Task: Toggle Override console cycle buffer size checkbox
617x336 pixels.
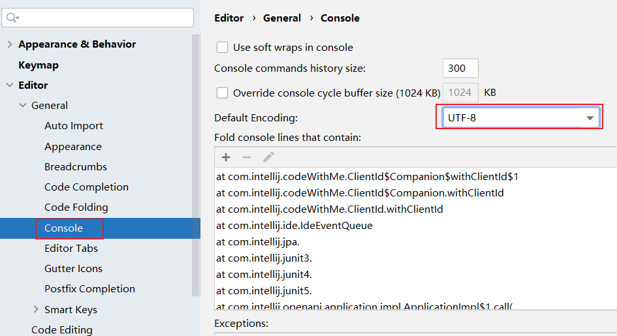Action: click(x=223, y=93)
